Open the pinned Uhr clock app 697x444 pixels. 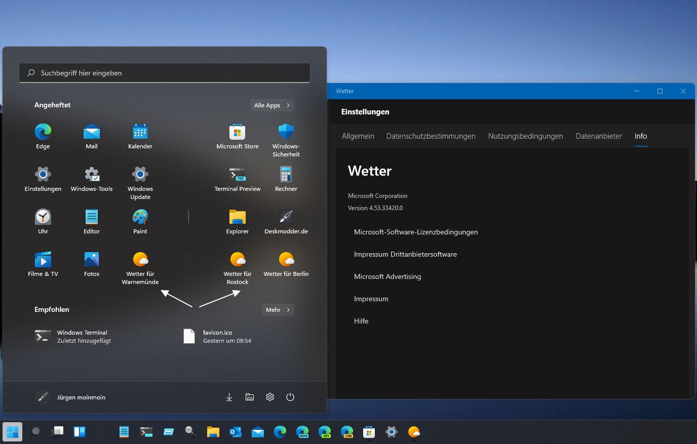click(x=43, y=222)
